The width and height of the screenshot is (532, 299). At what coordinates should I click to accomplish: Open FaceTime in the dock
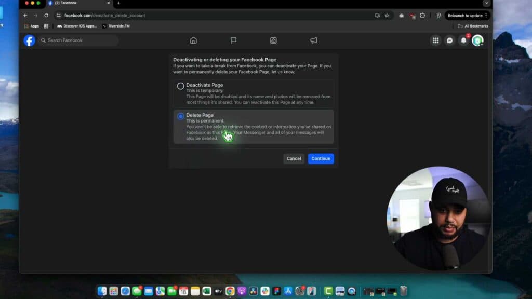point(172,291)
